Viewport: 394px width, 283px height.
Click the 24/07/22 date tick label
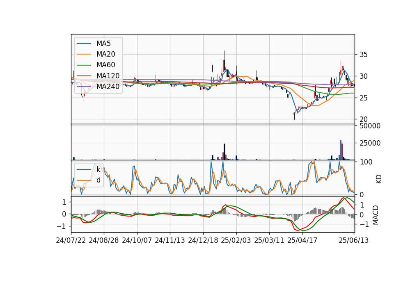click(71, 240)
